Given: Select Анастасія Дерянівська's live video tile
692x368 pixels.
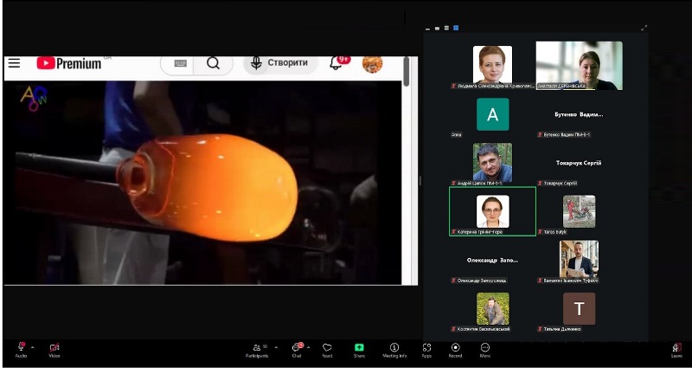Looking at the screenshot, I should coord(579,66).
